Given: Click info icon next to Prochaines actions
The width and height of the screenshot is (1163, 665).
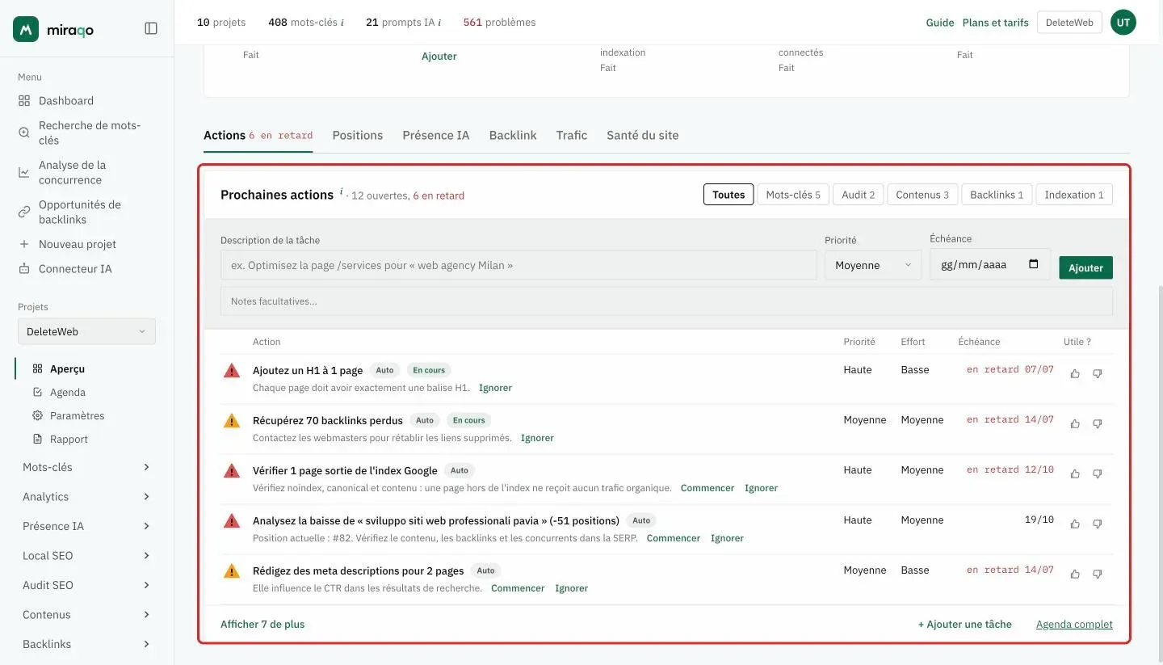Looking at the screenshot, I should pos(341,192).
